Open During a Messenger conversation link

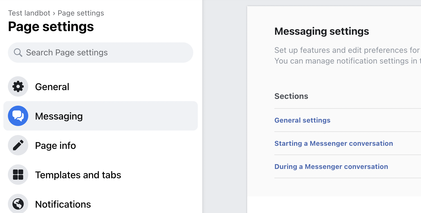(x=331, y=166)
